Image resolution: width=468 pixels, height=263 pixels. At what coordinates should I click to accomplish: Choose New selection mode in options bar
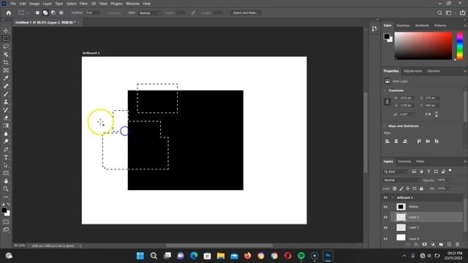coord(37,13)
